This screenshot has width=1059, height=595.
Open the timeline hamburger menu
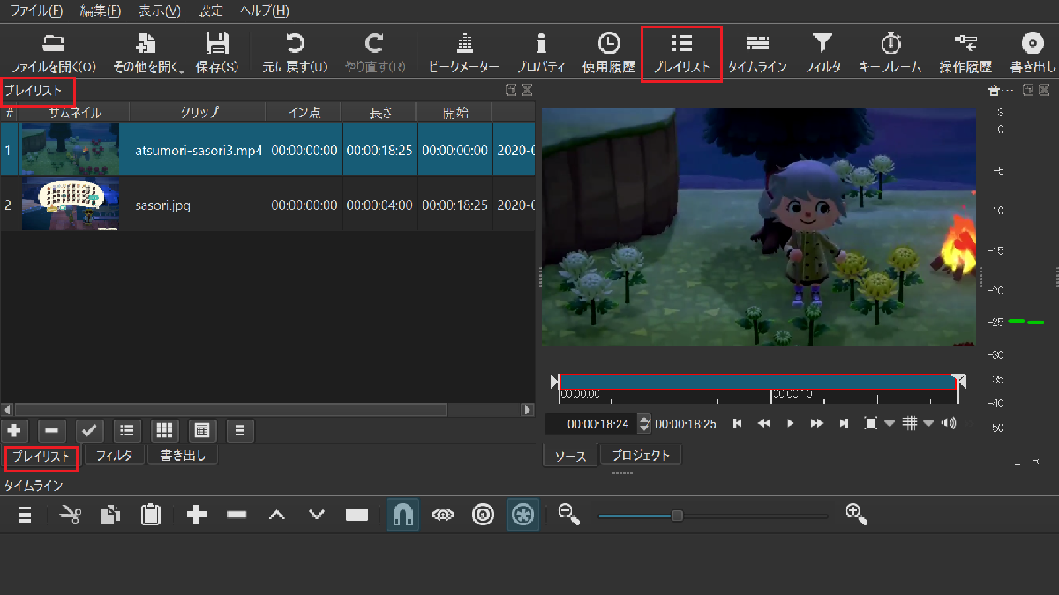pyautogui.click(x=25, y=516)
